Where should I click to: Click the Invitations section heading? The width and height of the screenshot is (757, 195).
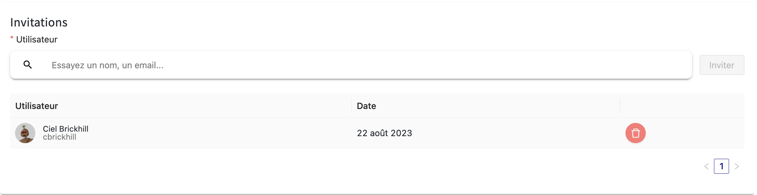[39, 22]
